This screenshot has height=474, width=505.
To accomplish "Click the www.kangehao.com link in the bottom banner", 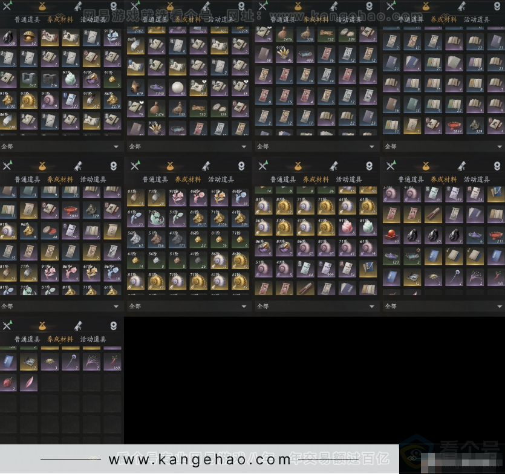I will click(200, 460).
